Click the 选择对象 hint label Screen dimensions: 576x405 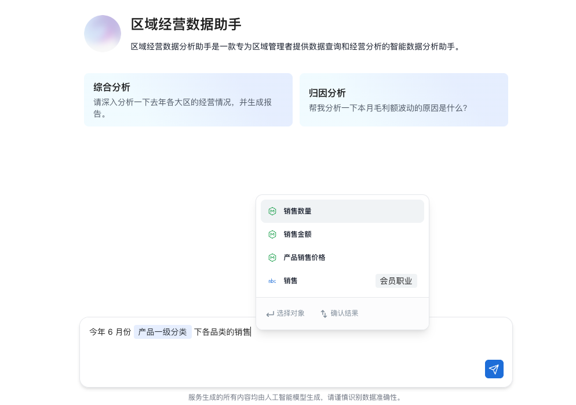tap(290, 313)
